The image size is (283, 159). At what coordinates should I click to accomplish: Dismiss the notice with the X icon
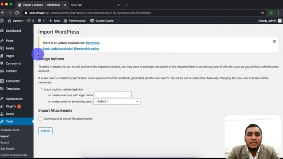274,42
